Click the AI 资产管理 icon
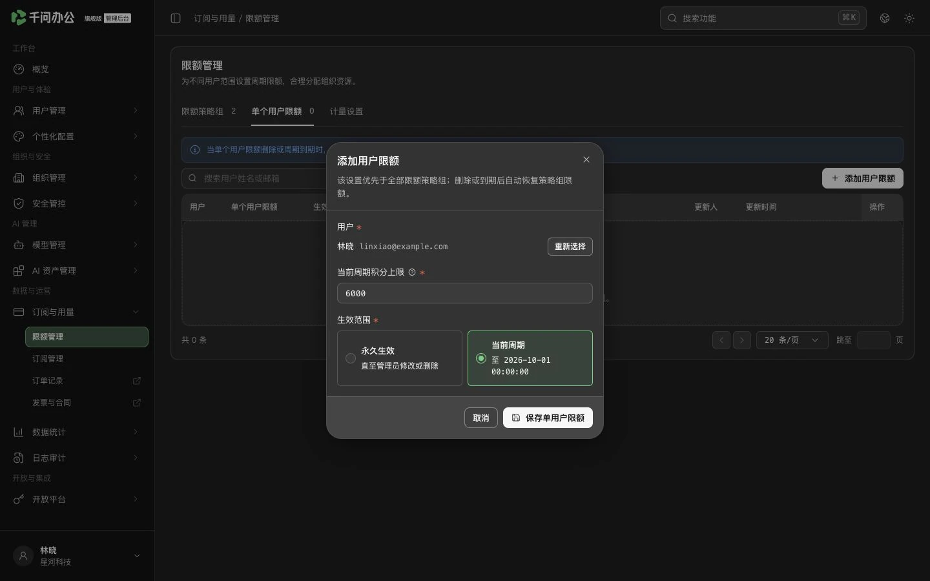Image resolution: width=930 pixels, height=581 pixels. (19, 270)
